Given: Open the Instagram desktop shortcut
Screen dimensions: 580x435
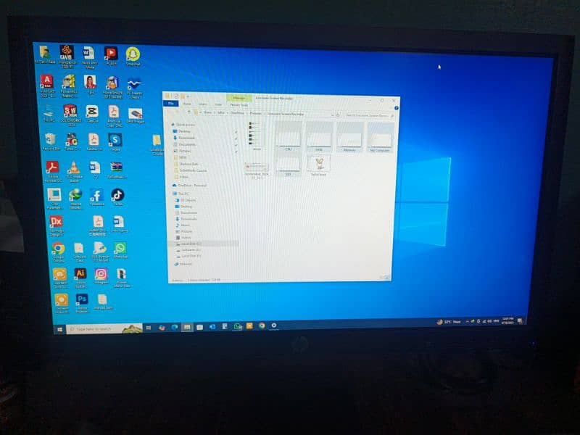Looking at the screenshot, I should pos(101,276).
